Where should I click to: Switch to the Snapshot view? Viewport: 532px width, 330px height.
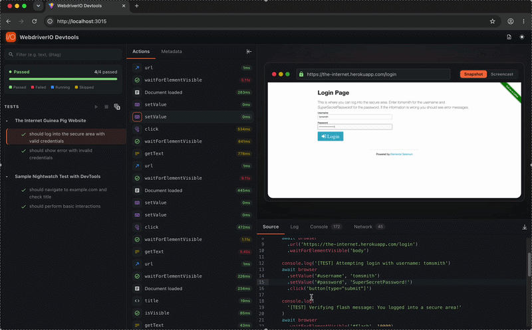pos(473,74)
